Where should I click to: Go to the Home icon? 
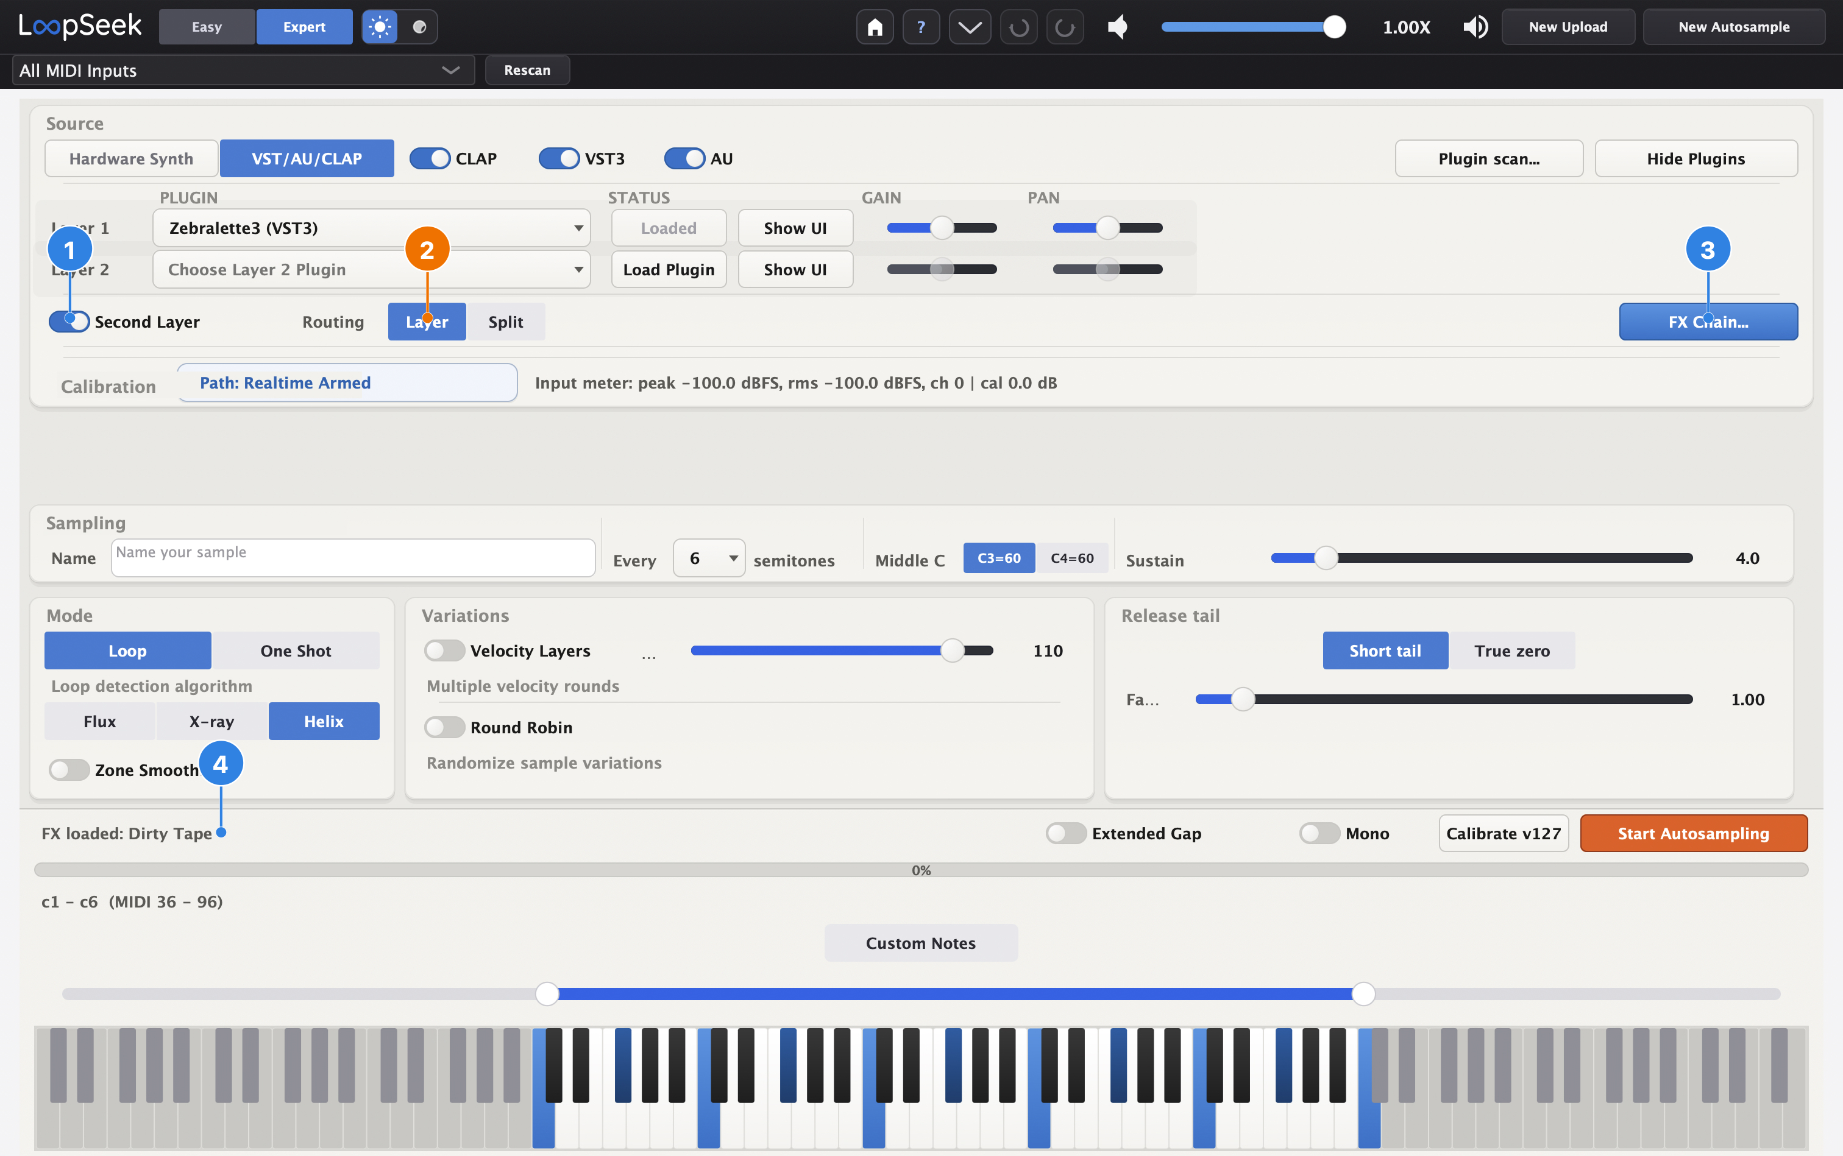(x=875, y=27)
